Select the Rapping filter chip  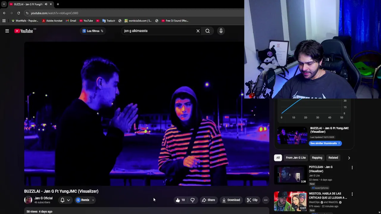click(317, 158)
